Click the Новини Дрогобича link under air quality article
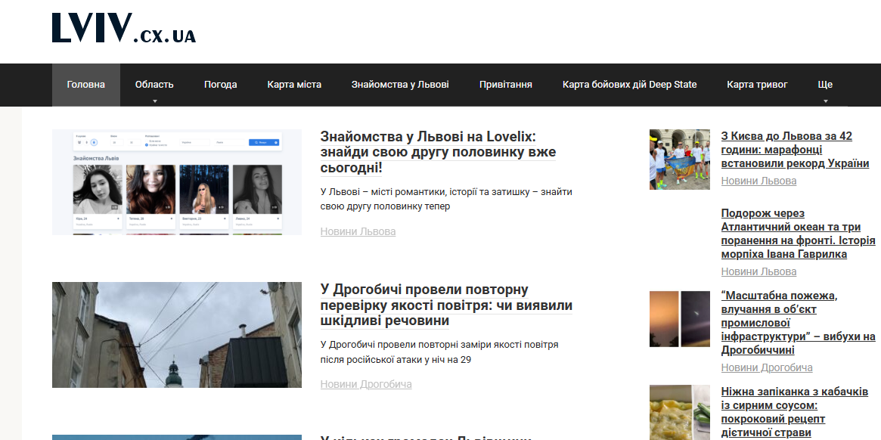 tap(366, 384)
